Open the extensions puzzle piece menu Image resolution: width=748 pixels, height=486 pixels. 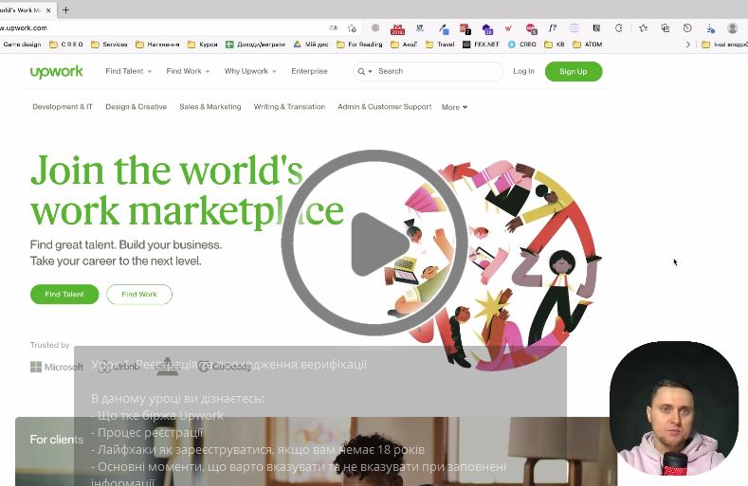[619, 28]
